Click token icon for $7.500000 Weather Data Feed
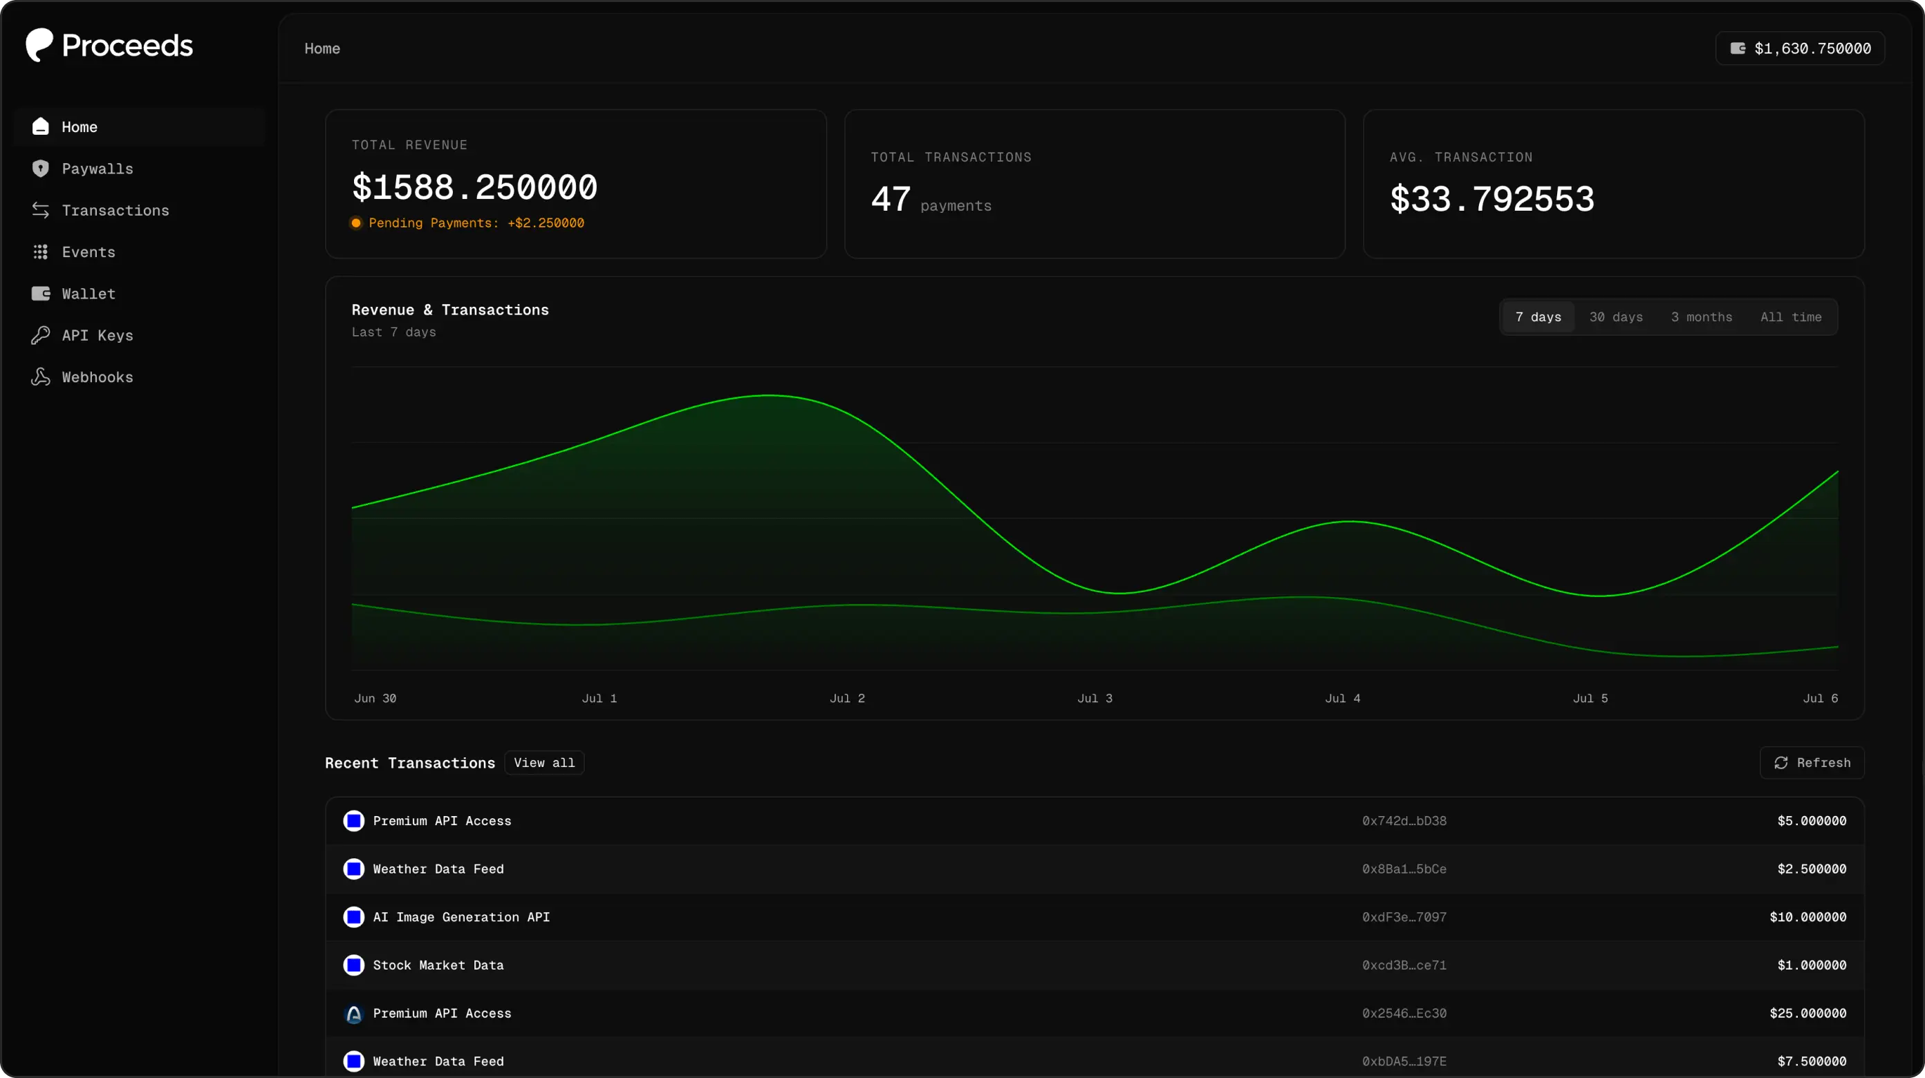The width and height of the screenshot is (1925, 1078). click(353, 1061)
